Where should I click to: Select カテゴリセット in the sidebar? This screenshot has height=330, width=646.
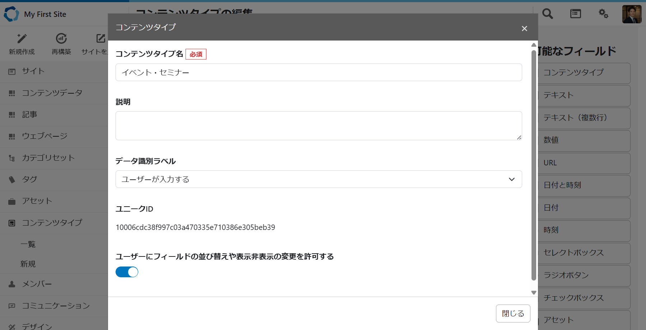48,157
